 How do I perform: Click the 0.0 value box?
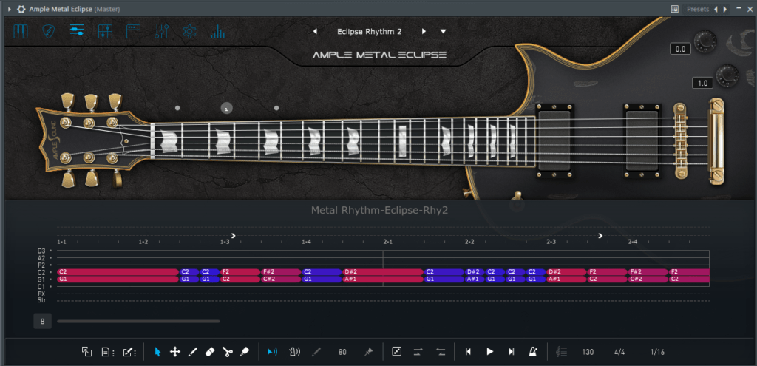(x=680, y=49)
